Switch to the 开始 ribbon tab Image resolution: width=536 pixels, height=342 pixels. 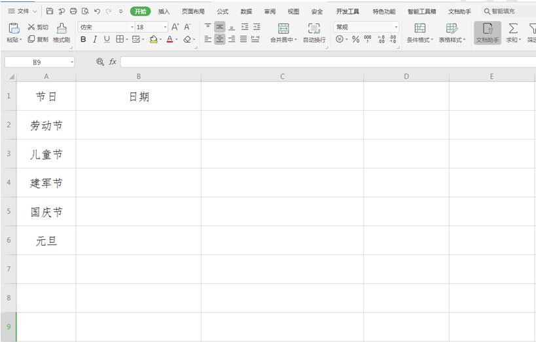[x=140, y=11]
